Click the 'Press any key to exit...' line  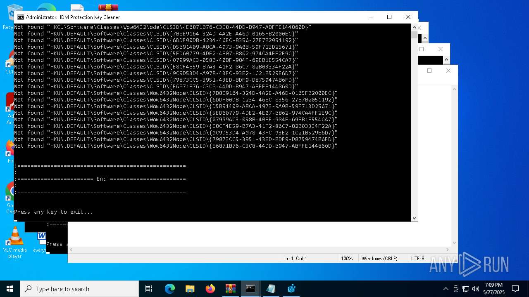(54, 212)
